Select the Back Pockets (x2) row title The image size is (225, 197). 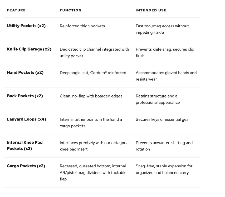(x=25, y=96)
